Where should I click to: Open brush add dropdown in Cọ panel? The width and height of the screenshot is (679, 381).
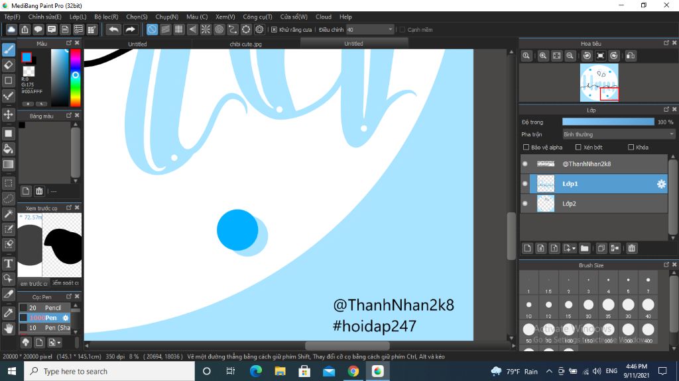[x=54, y=343]
